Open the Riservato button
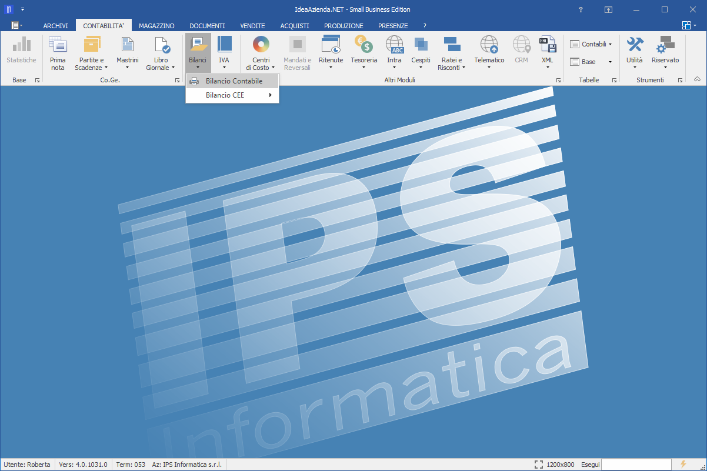 click(665, 53)
